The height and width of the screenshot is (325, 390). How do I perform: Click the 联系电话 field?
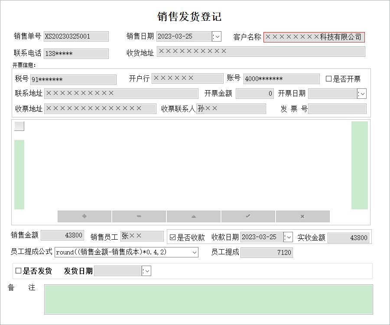pyautogui.click(x=76, y=54)
